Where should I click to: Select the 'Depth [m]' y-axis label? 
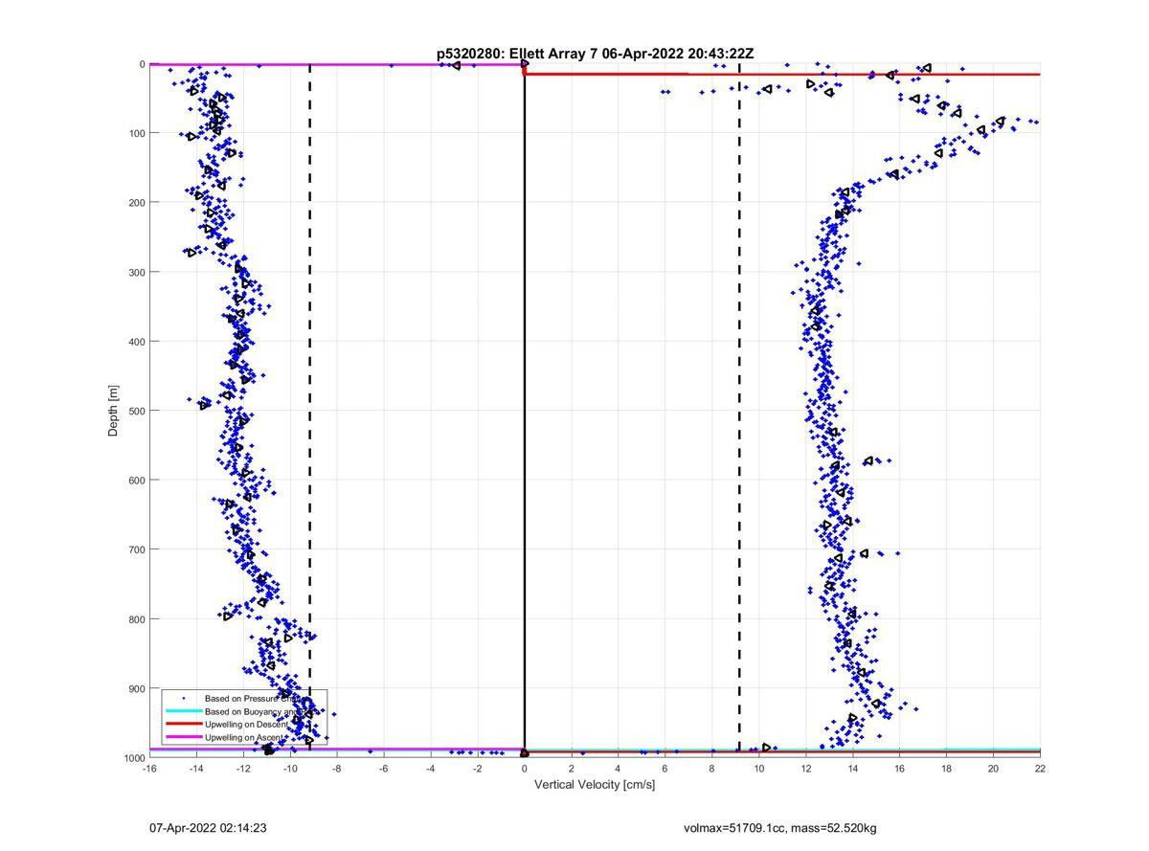113,411
